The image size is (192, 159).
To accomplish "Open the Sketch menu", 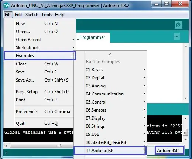I will (x=32, y=15).
